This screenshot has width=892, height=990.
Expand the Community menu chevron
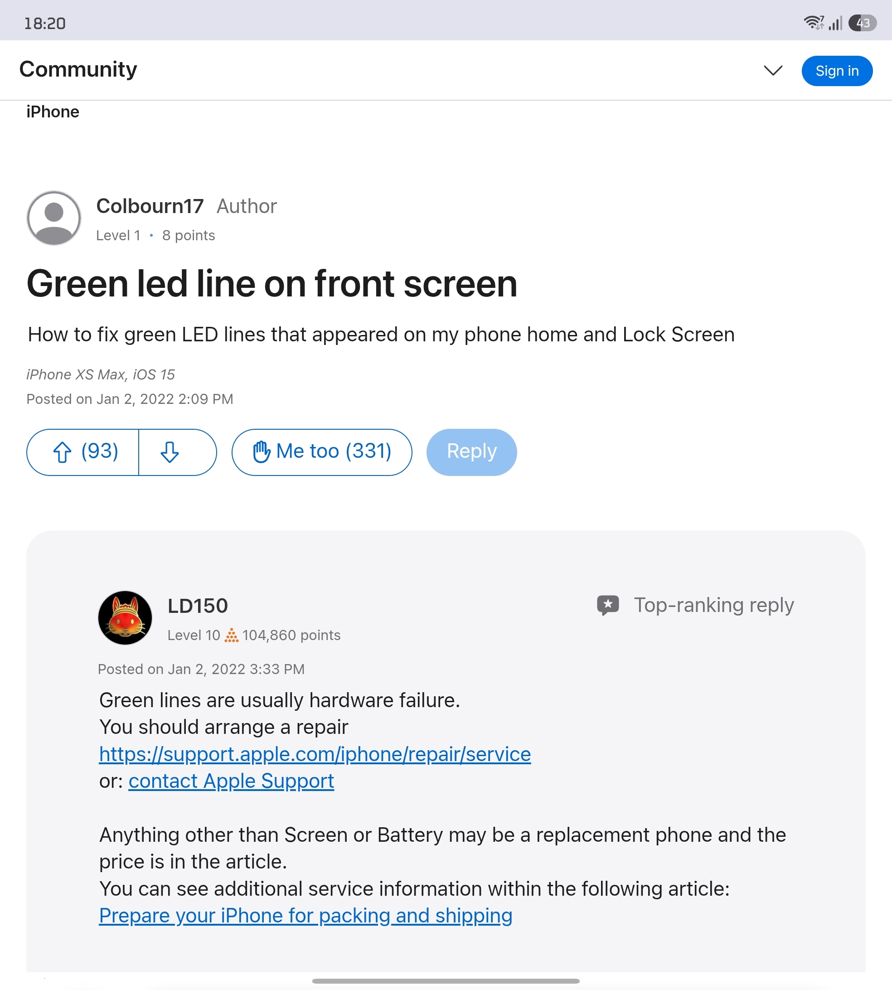tap(773, 71)
